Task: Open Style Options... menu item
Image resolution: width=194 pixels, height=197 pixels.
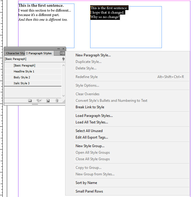Action: [87, 85]
